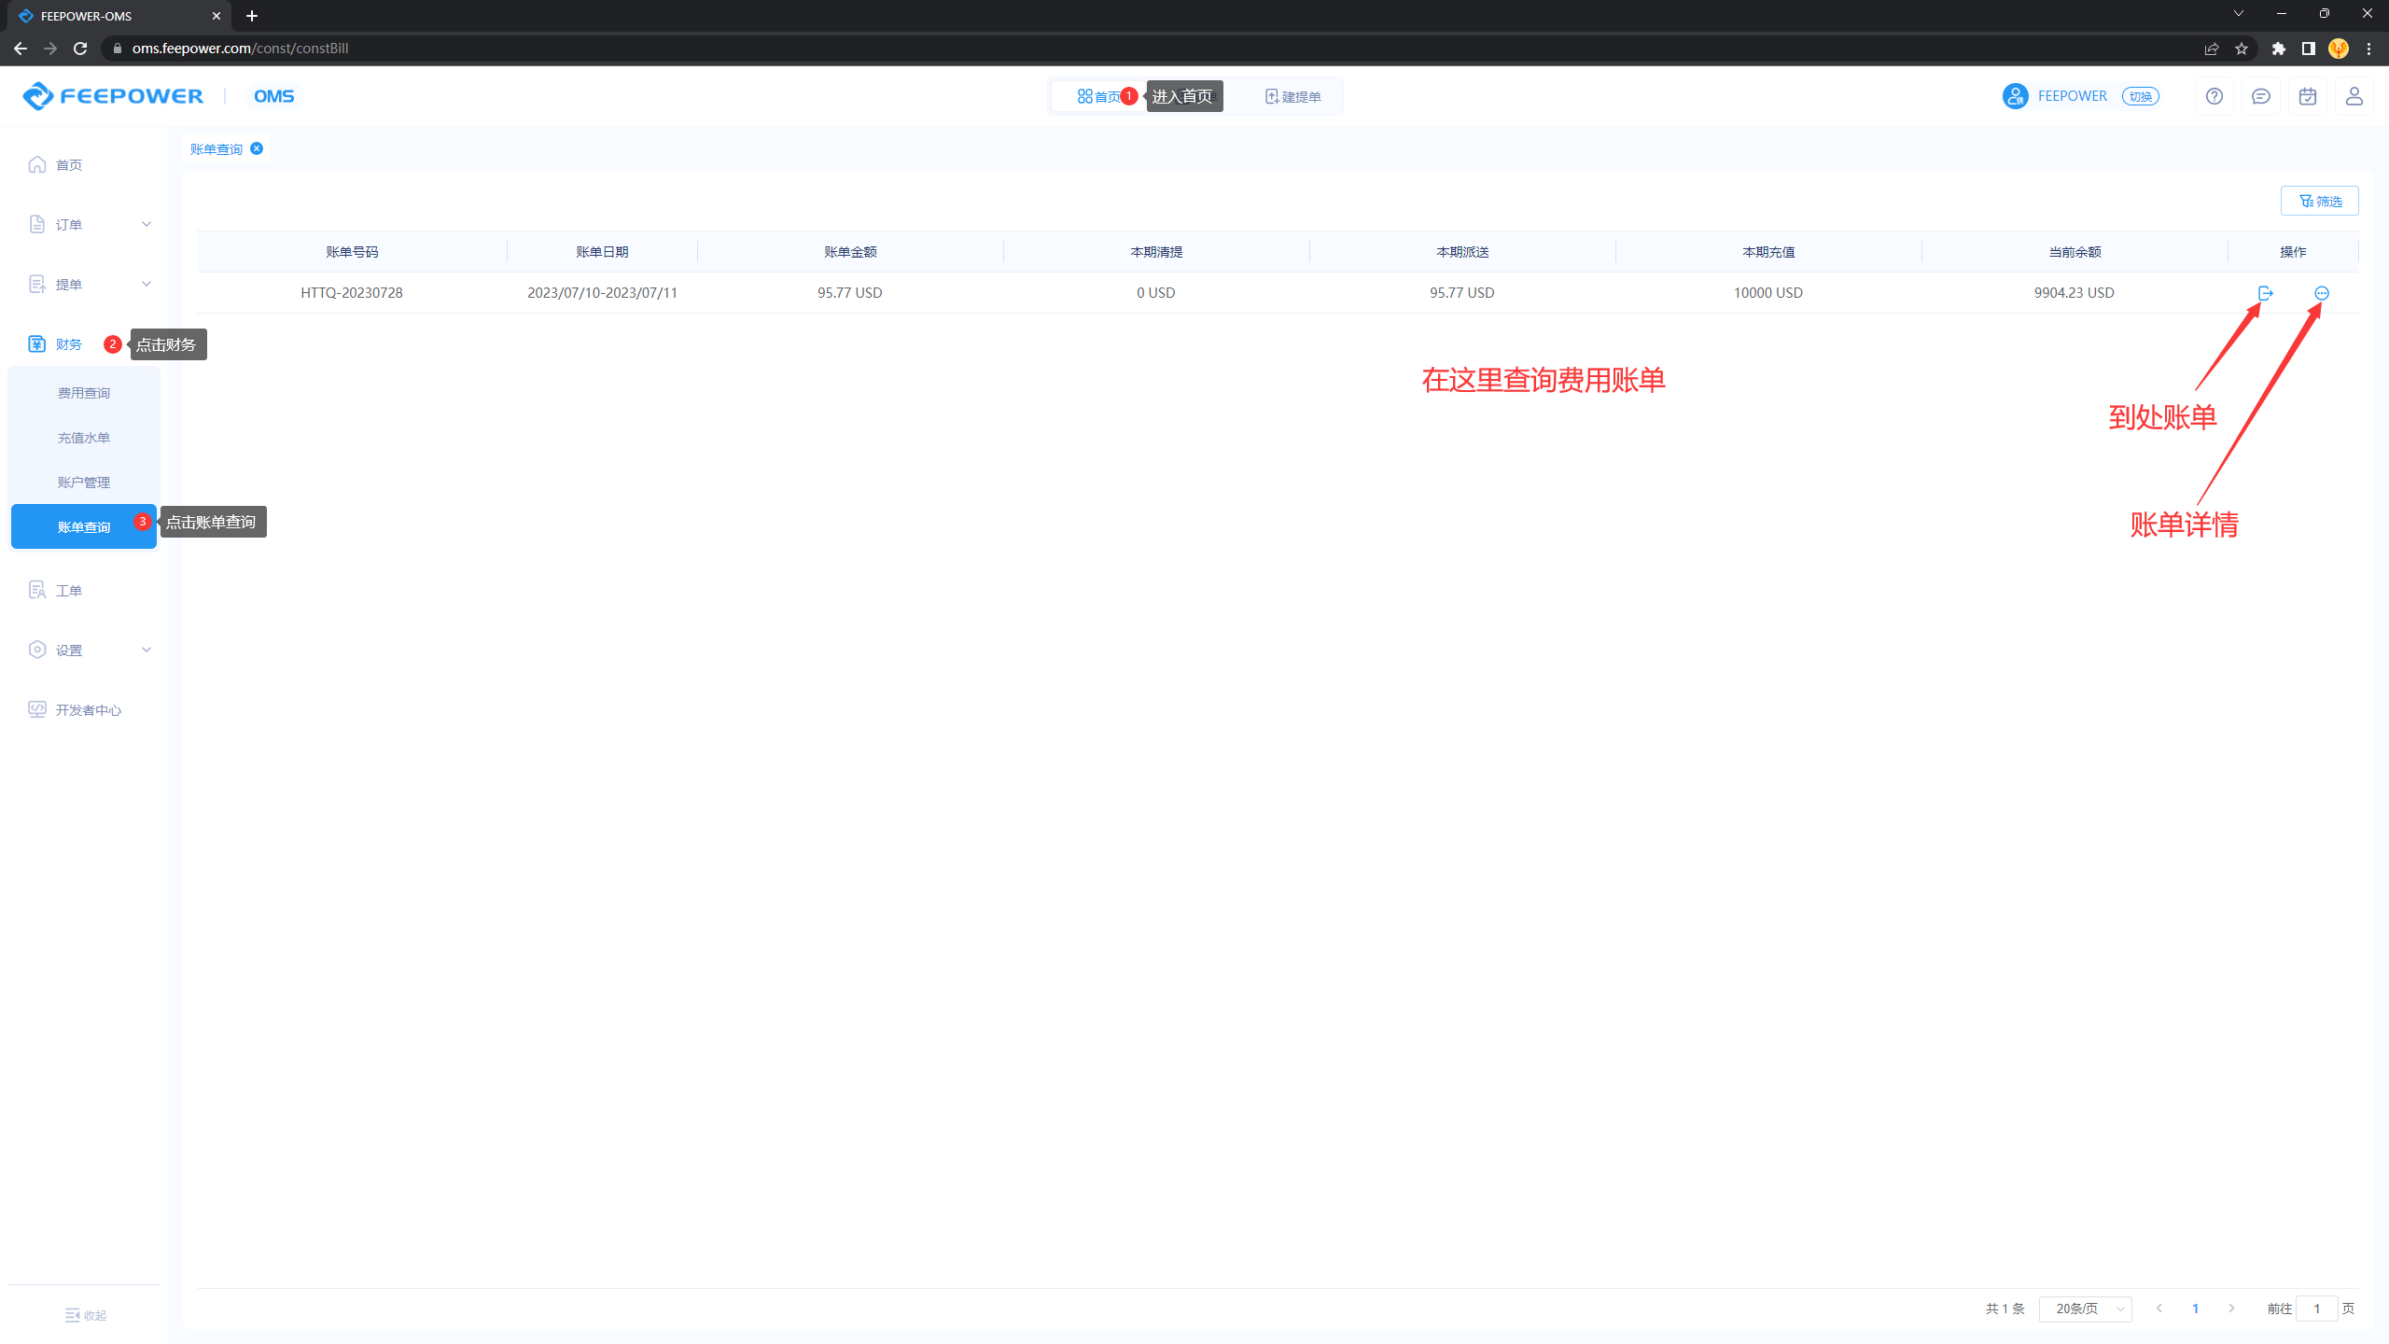Screen dimensions: 2389x1344
Task: Select 费用查询 submenu item
Action: (x=84, y=393)
